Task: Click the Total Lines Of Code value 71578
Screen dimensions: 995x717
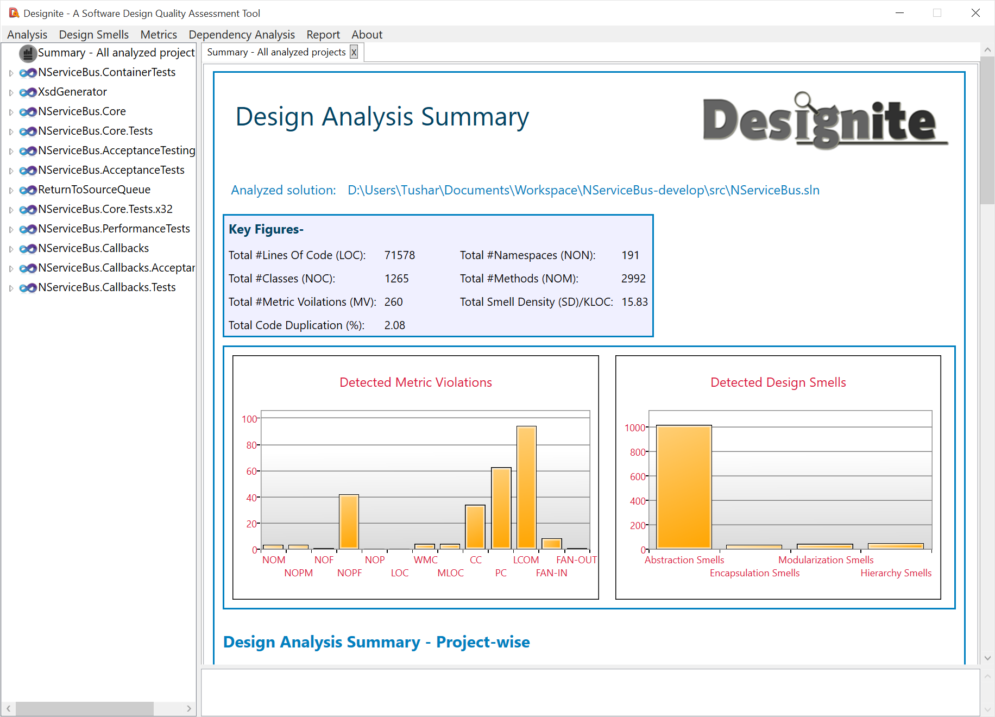Action: click(400, 255)
